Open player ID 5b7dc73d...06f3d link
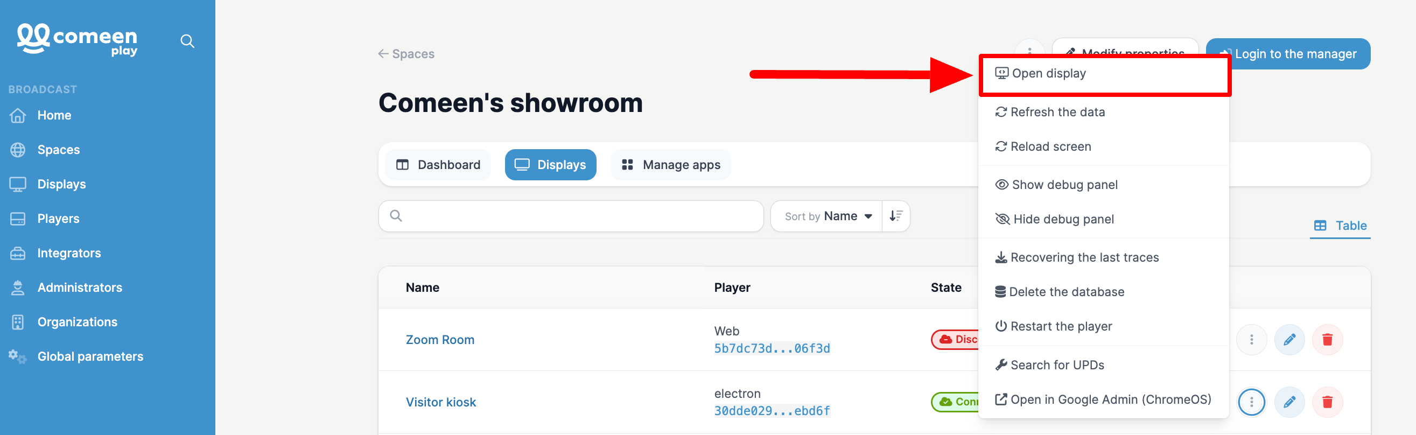The height and width of the screenshot is (435, 1416). coord(772,349)
